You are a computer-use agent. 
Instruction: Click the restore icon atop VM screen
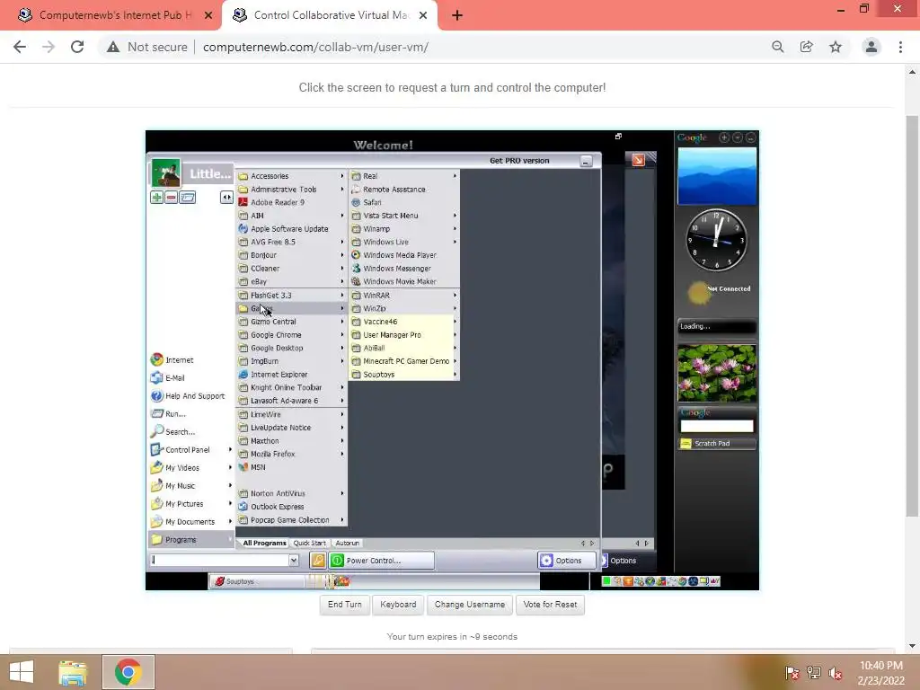pos(618,137)
